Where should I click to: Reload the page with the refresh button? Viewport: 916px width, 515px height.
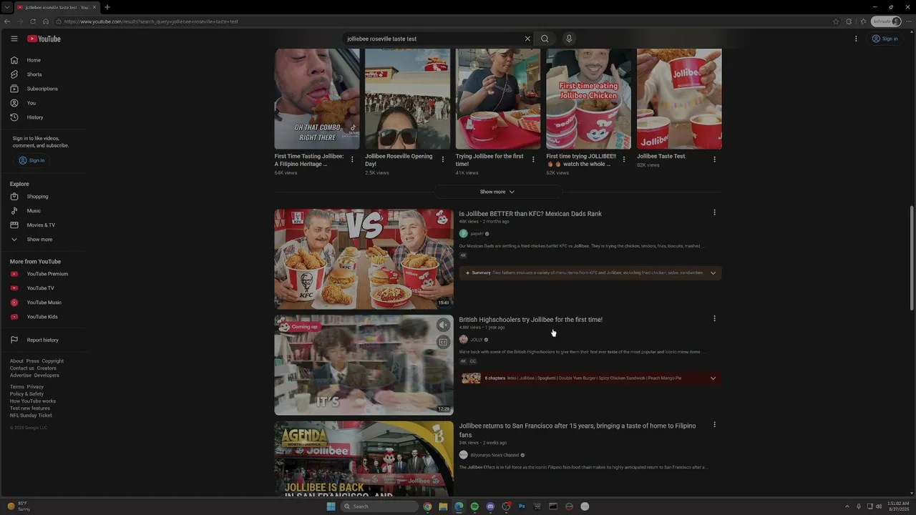pyautogui.click(x=33, y=21)
